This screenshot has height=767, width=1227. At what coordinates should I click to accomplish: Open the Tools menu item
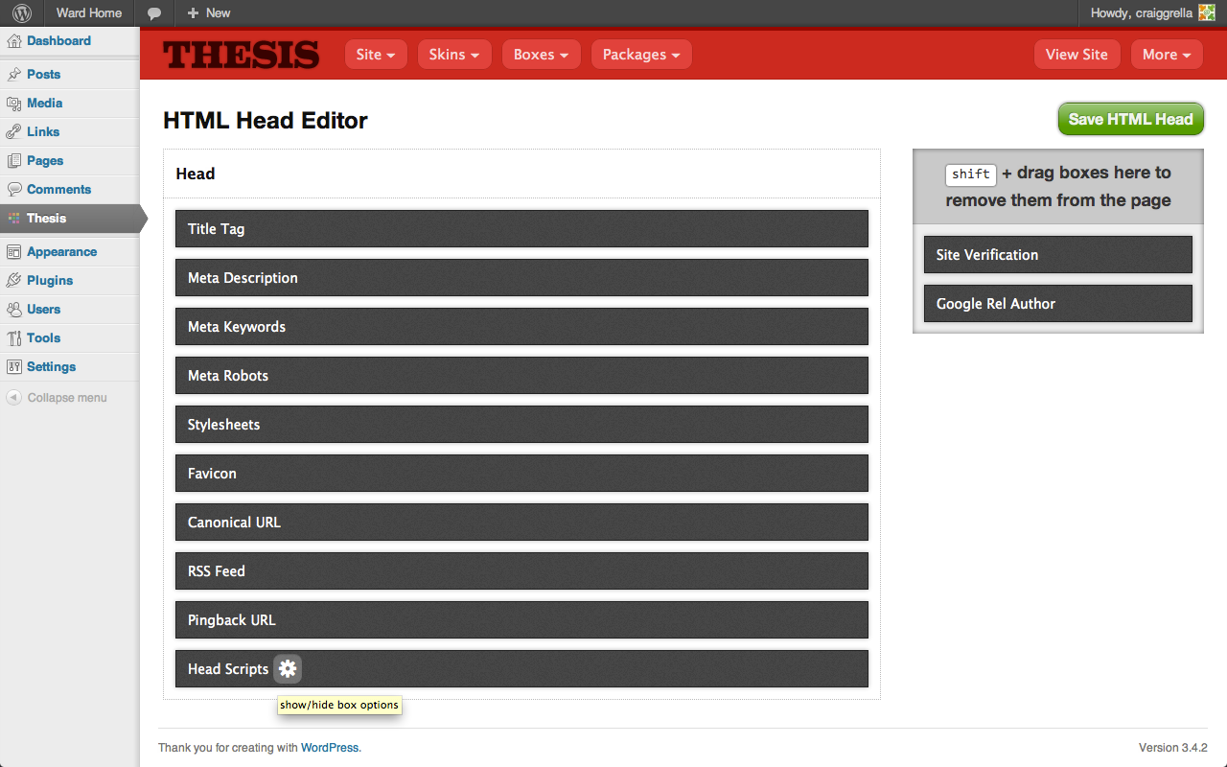click(43, 338)
